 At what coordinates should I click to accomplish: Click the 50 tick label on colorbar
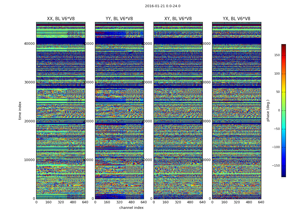278,92
